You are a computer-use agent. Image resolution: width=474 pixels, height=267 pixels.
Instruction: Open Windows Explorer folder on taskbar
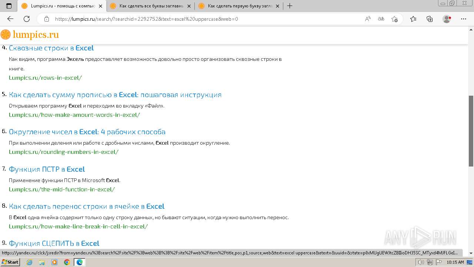[x=42, y=262]
